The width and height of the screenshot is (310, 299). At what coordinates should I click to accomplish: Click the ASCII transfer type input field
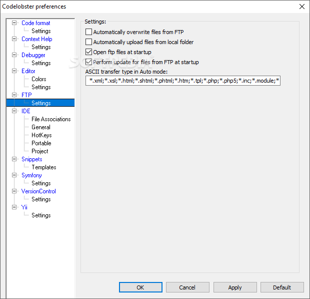(183, 81)
